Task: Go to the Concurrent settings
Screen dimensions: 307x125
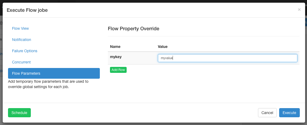Action: 21,62
